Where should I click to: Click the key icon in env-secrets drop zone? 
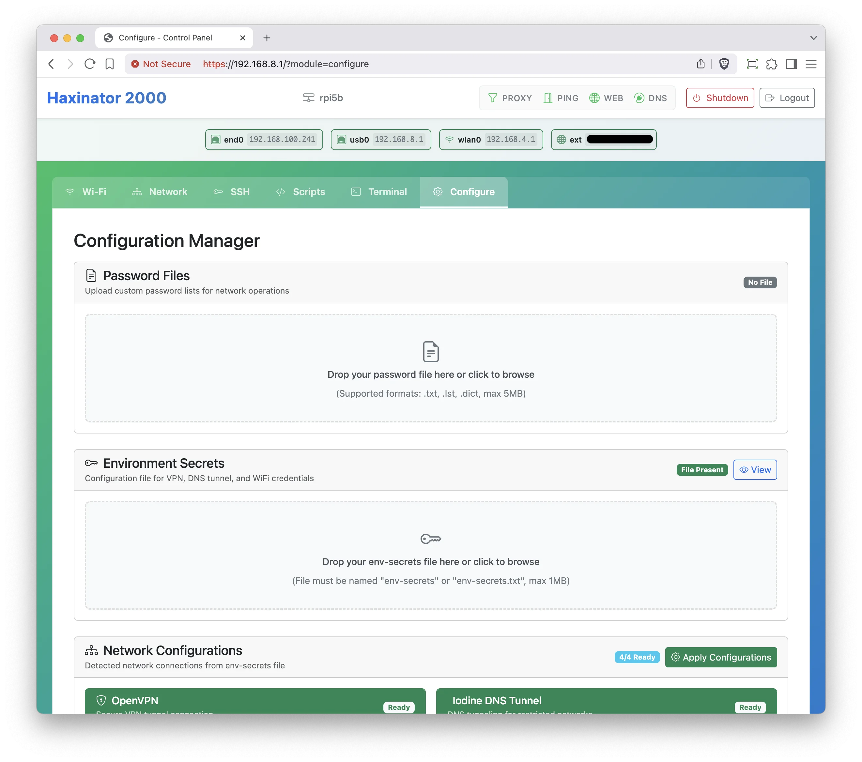tap(431, 539)
